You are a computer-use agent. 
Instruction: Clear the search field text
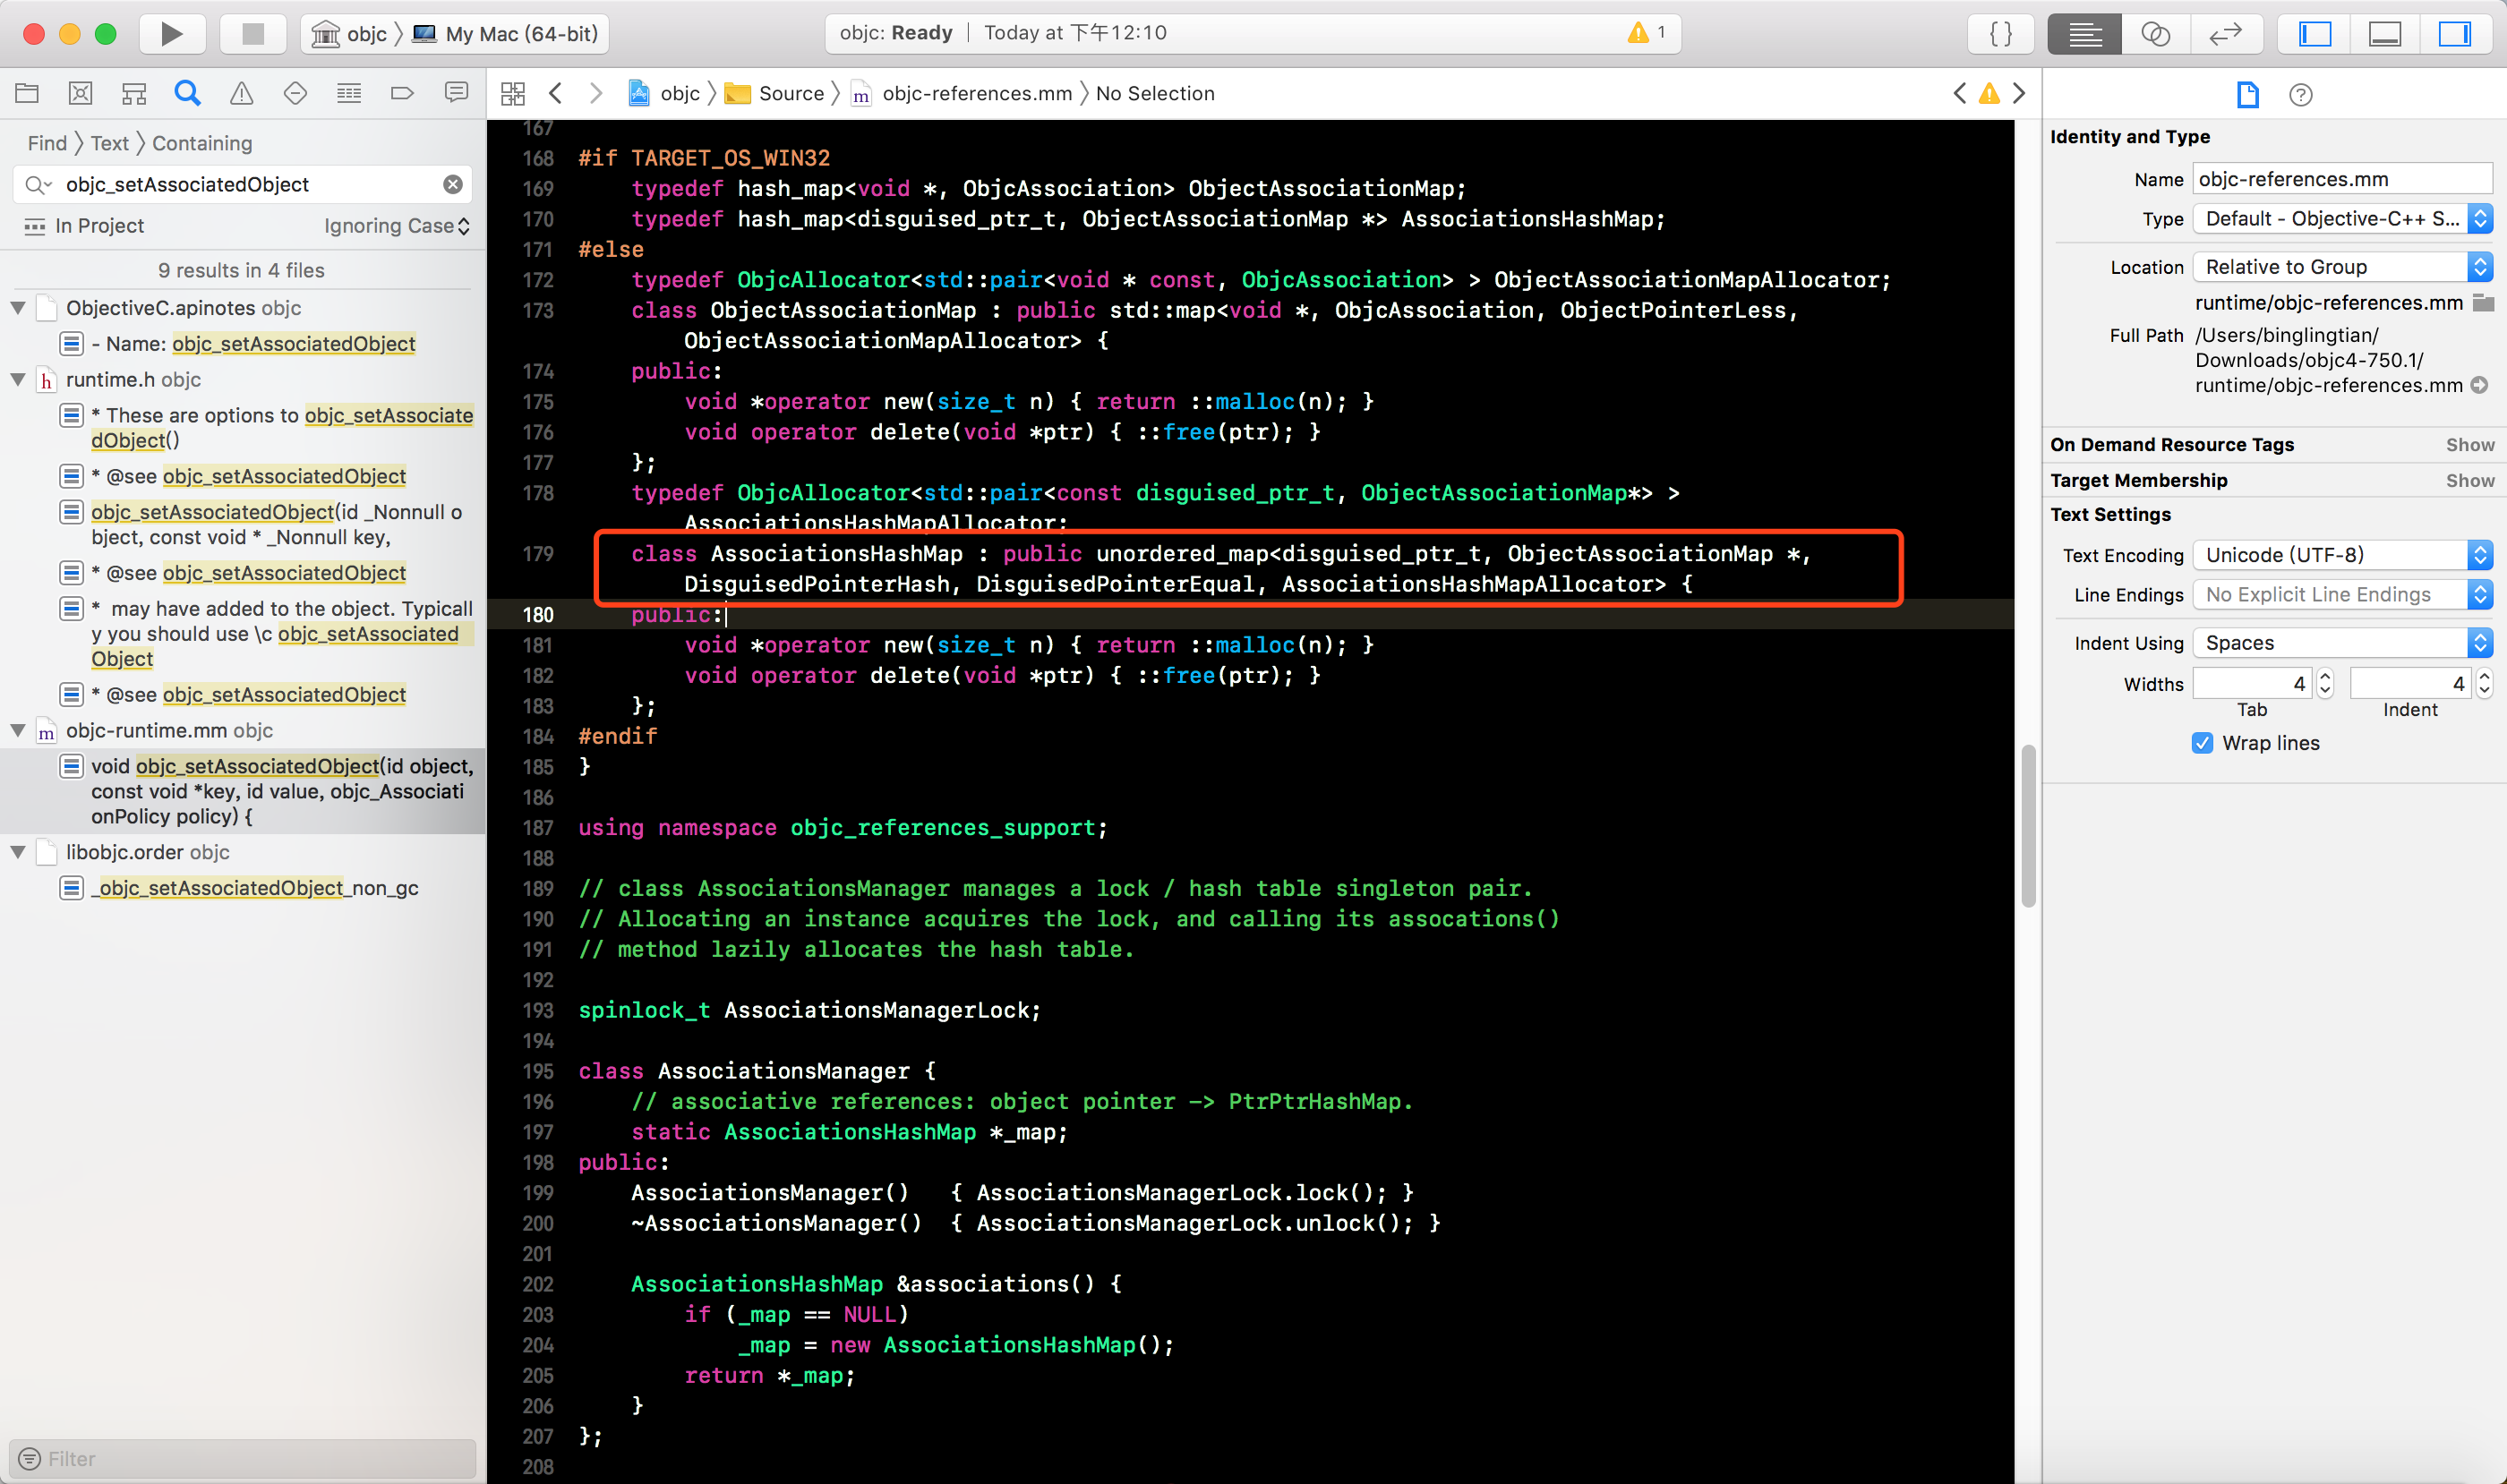453,184
